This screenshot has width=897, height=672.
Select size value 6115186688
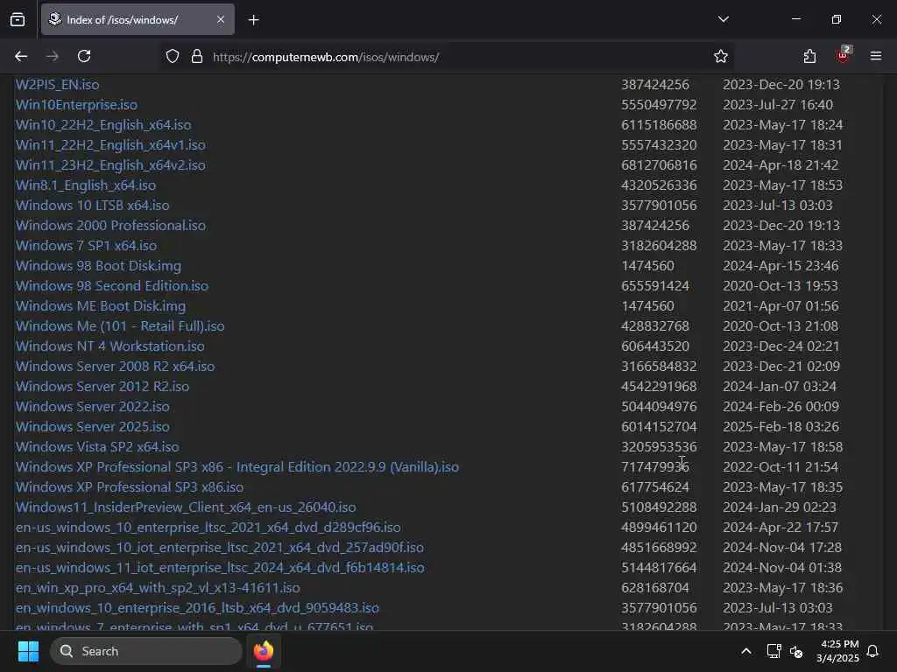[659, 124]
